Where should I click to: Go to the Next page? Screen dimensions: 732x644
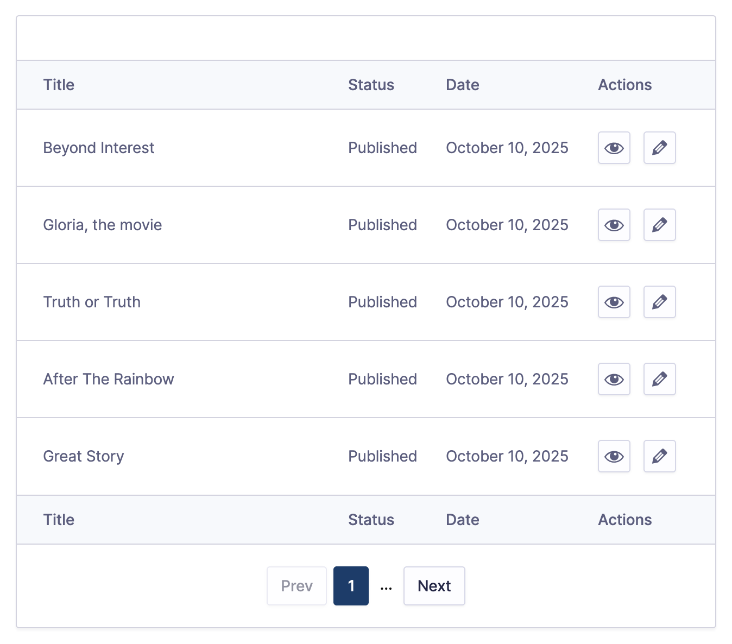point(434,586)
